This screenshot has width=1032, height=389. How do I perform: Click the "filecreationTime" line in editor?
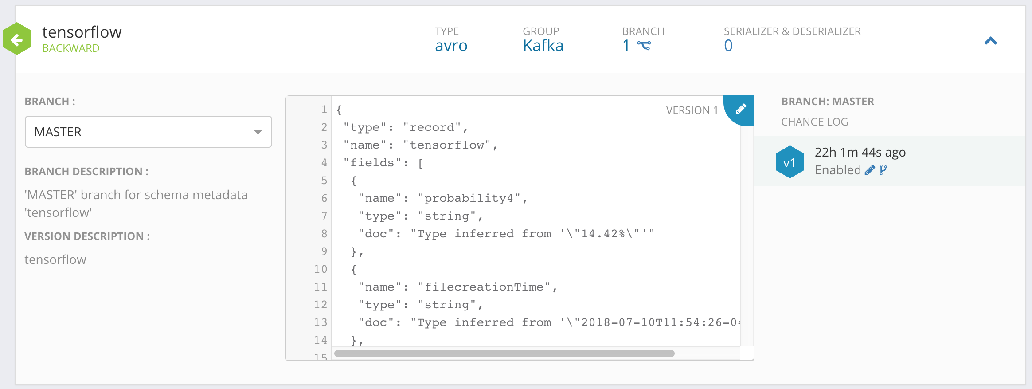pos(457,287)
